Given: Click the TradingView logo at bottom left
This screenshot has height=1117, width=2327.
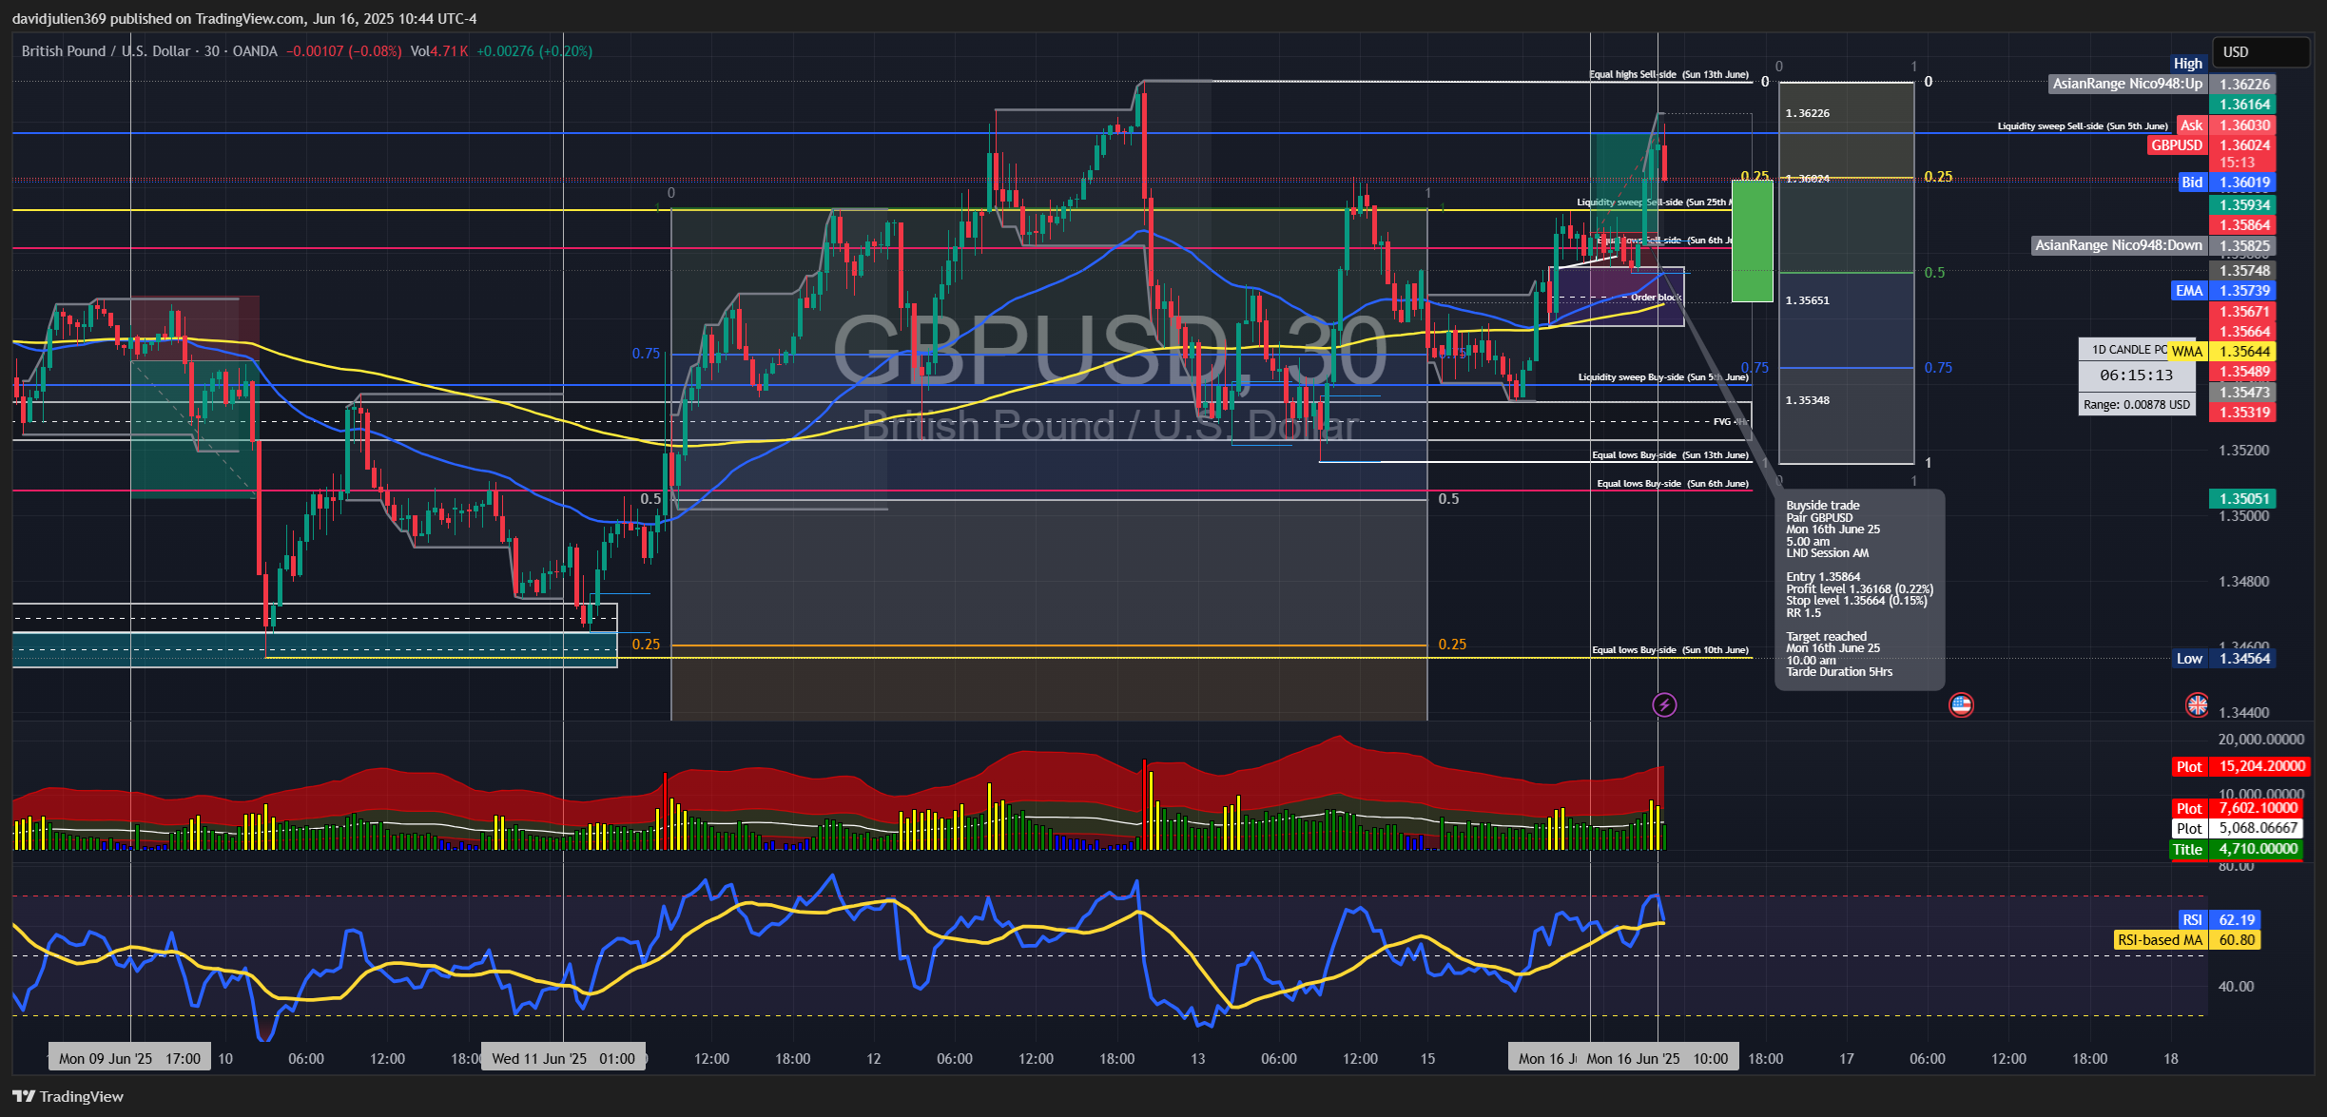Looking at the screenshot, I should (68, 1096).
